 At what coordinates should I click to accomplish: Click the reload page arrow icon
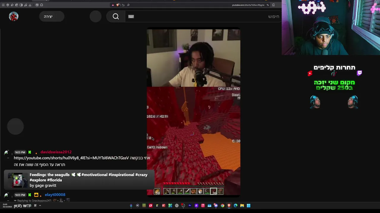coord(123,5)
